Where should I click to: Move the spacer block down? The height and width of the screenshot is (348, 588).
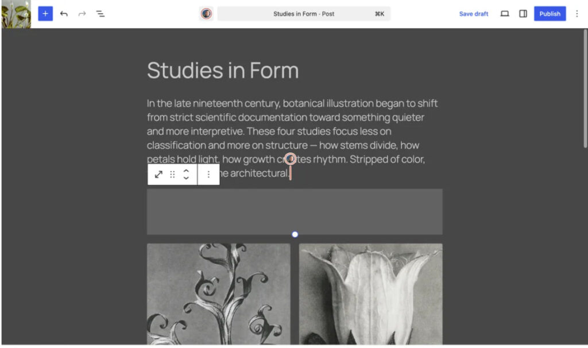click(186, 179)
